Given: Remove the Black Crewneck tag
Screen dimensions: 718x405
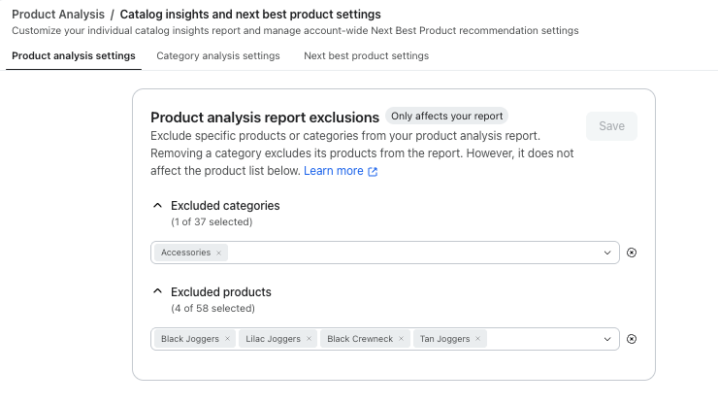Looking at the screenshot, I should coord(401,339).
